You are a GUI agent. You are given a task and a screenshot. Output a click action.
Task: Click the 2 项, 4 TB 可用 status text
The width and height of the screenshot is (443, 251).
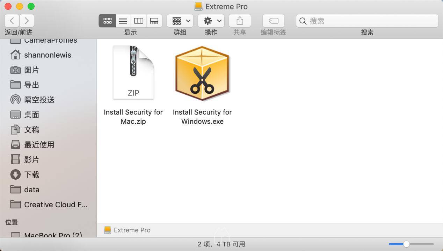[x=221, y=244]
